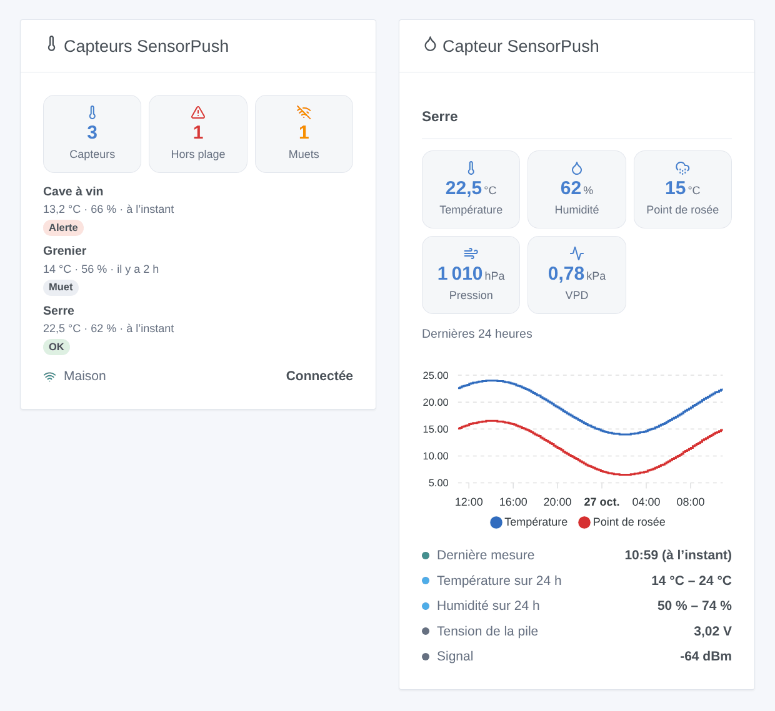Click the 3,02 V battery voltage value
The height and width of the screenshot is (711, 775).
point(712,631)
